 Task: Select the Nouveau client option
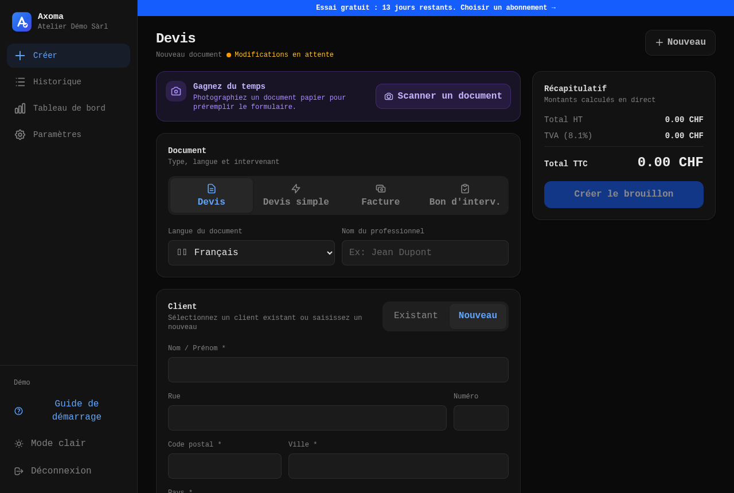pos(478,316)
